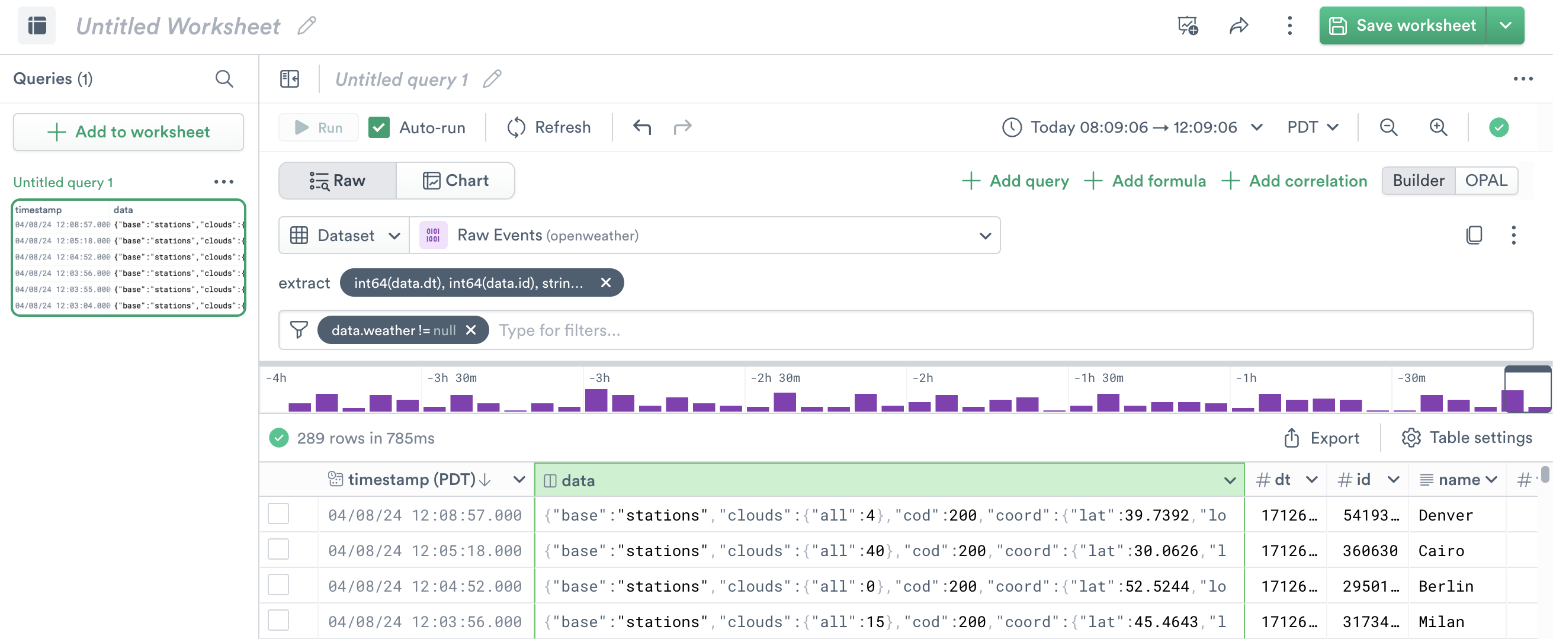Open the extract expression pill
The width and height of the screenshot is (1553, 639).
tap(469, 282)
